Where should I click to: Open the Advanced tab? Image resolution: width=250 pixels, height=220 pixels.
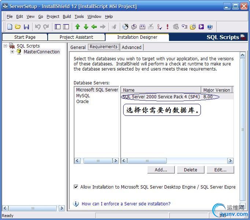click(x=132, y=47)
